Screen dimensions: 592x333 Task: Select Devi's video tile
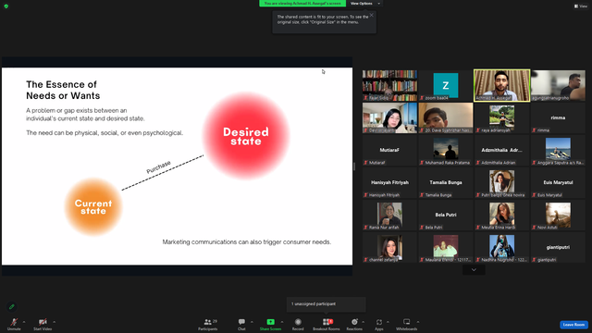click(x=389, y=117)
